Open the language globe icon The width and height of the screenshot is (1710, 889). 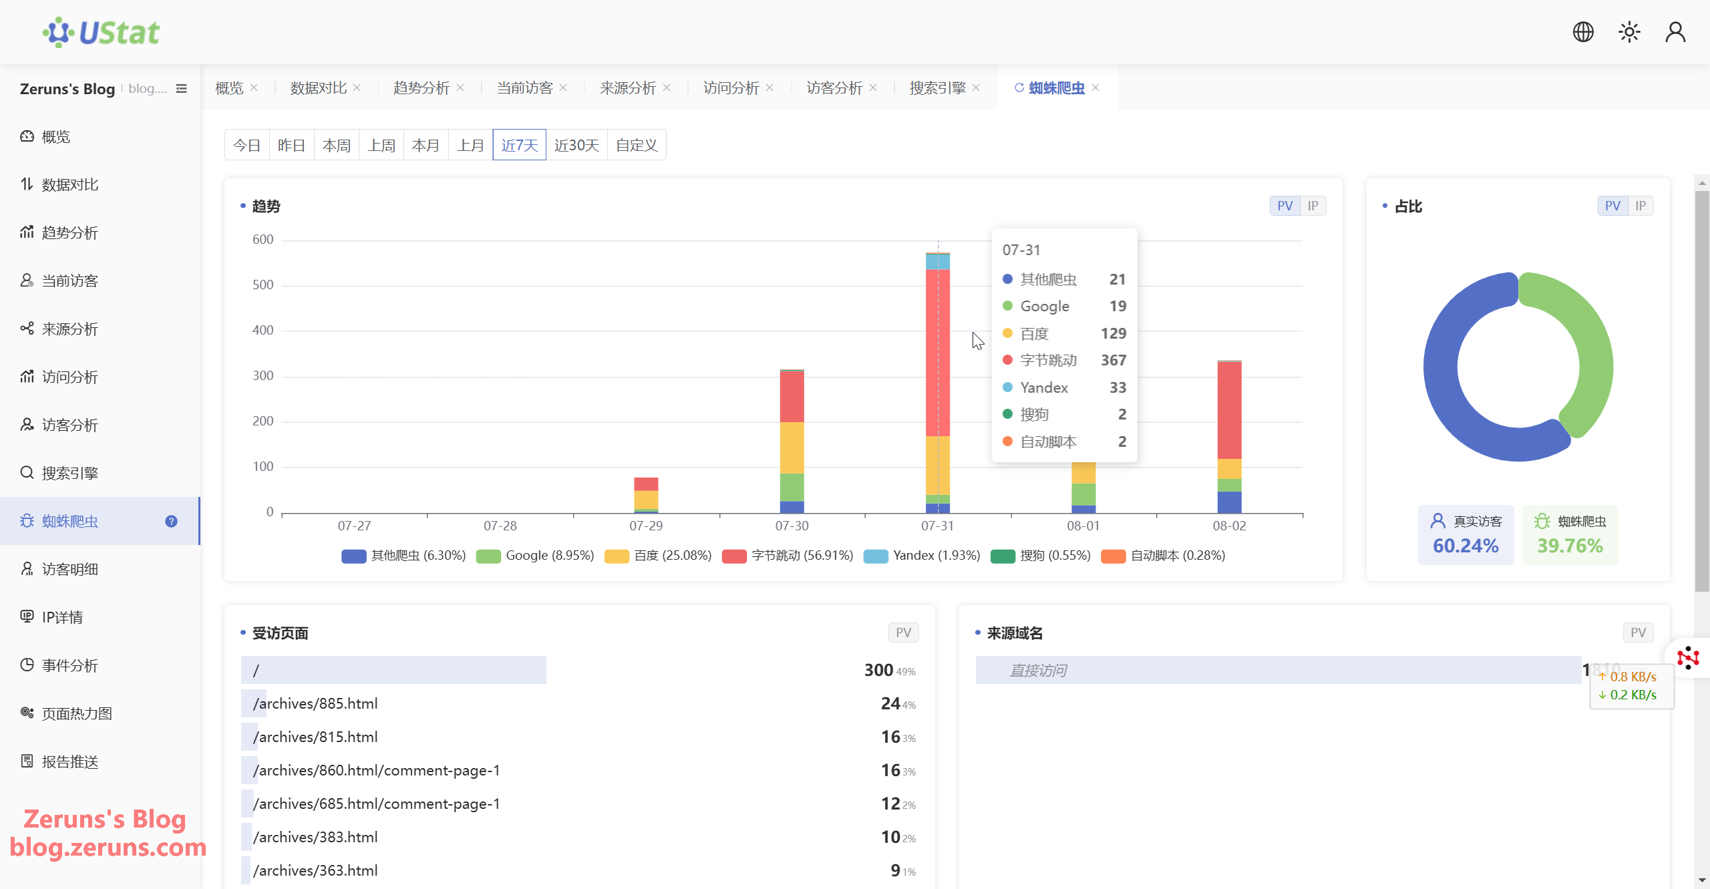click(x=1583, y=31)
